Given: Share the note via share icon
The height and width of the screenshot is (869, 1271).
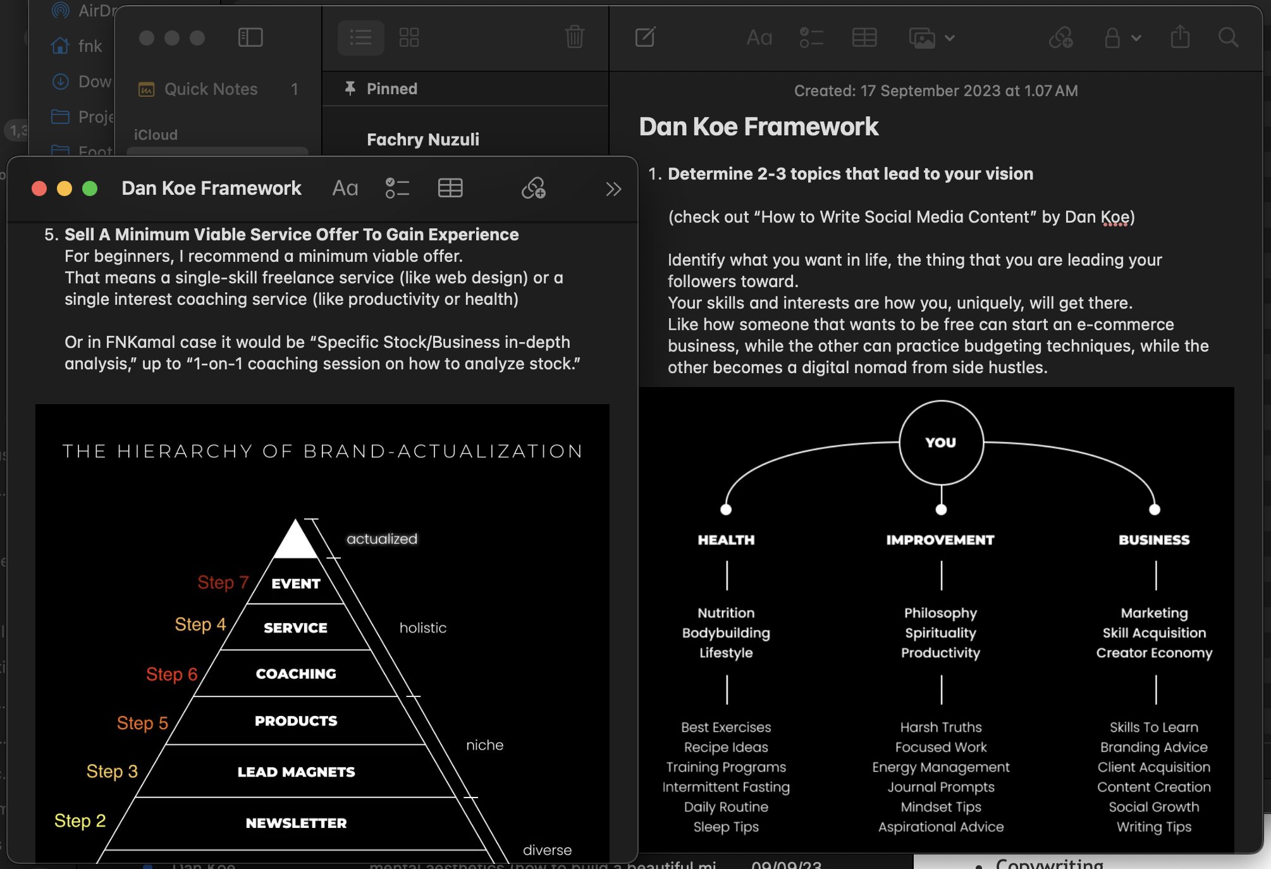Looking at the screenshot, I should click(1180, 37).
